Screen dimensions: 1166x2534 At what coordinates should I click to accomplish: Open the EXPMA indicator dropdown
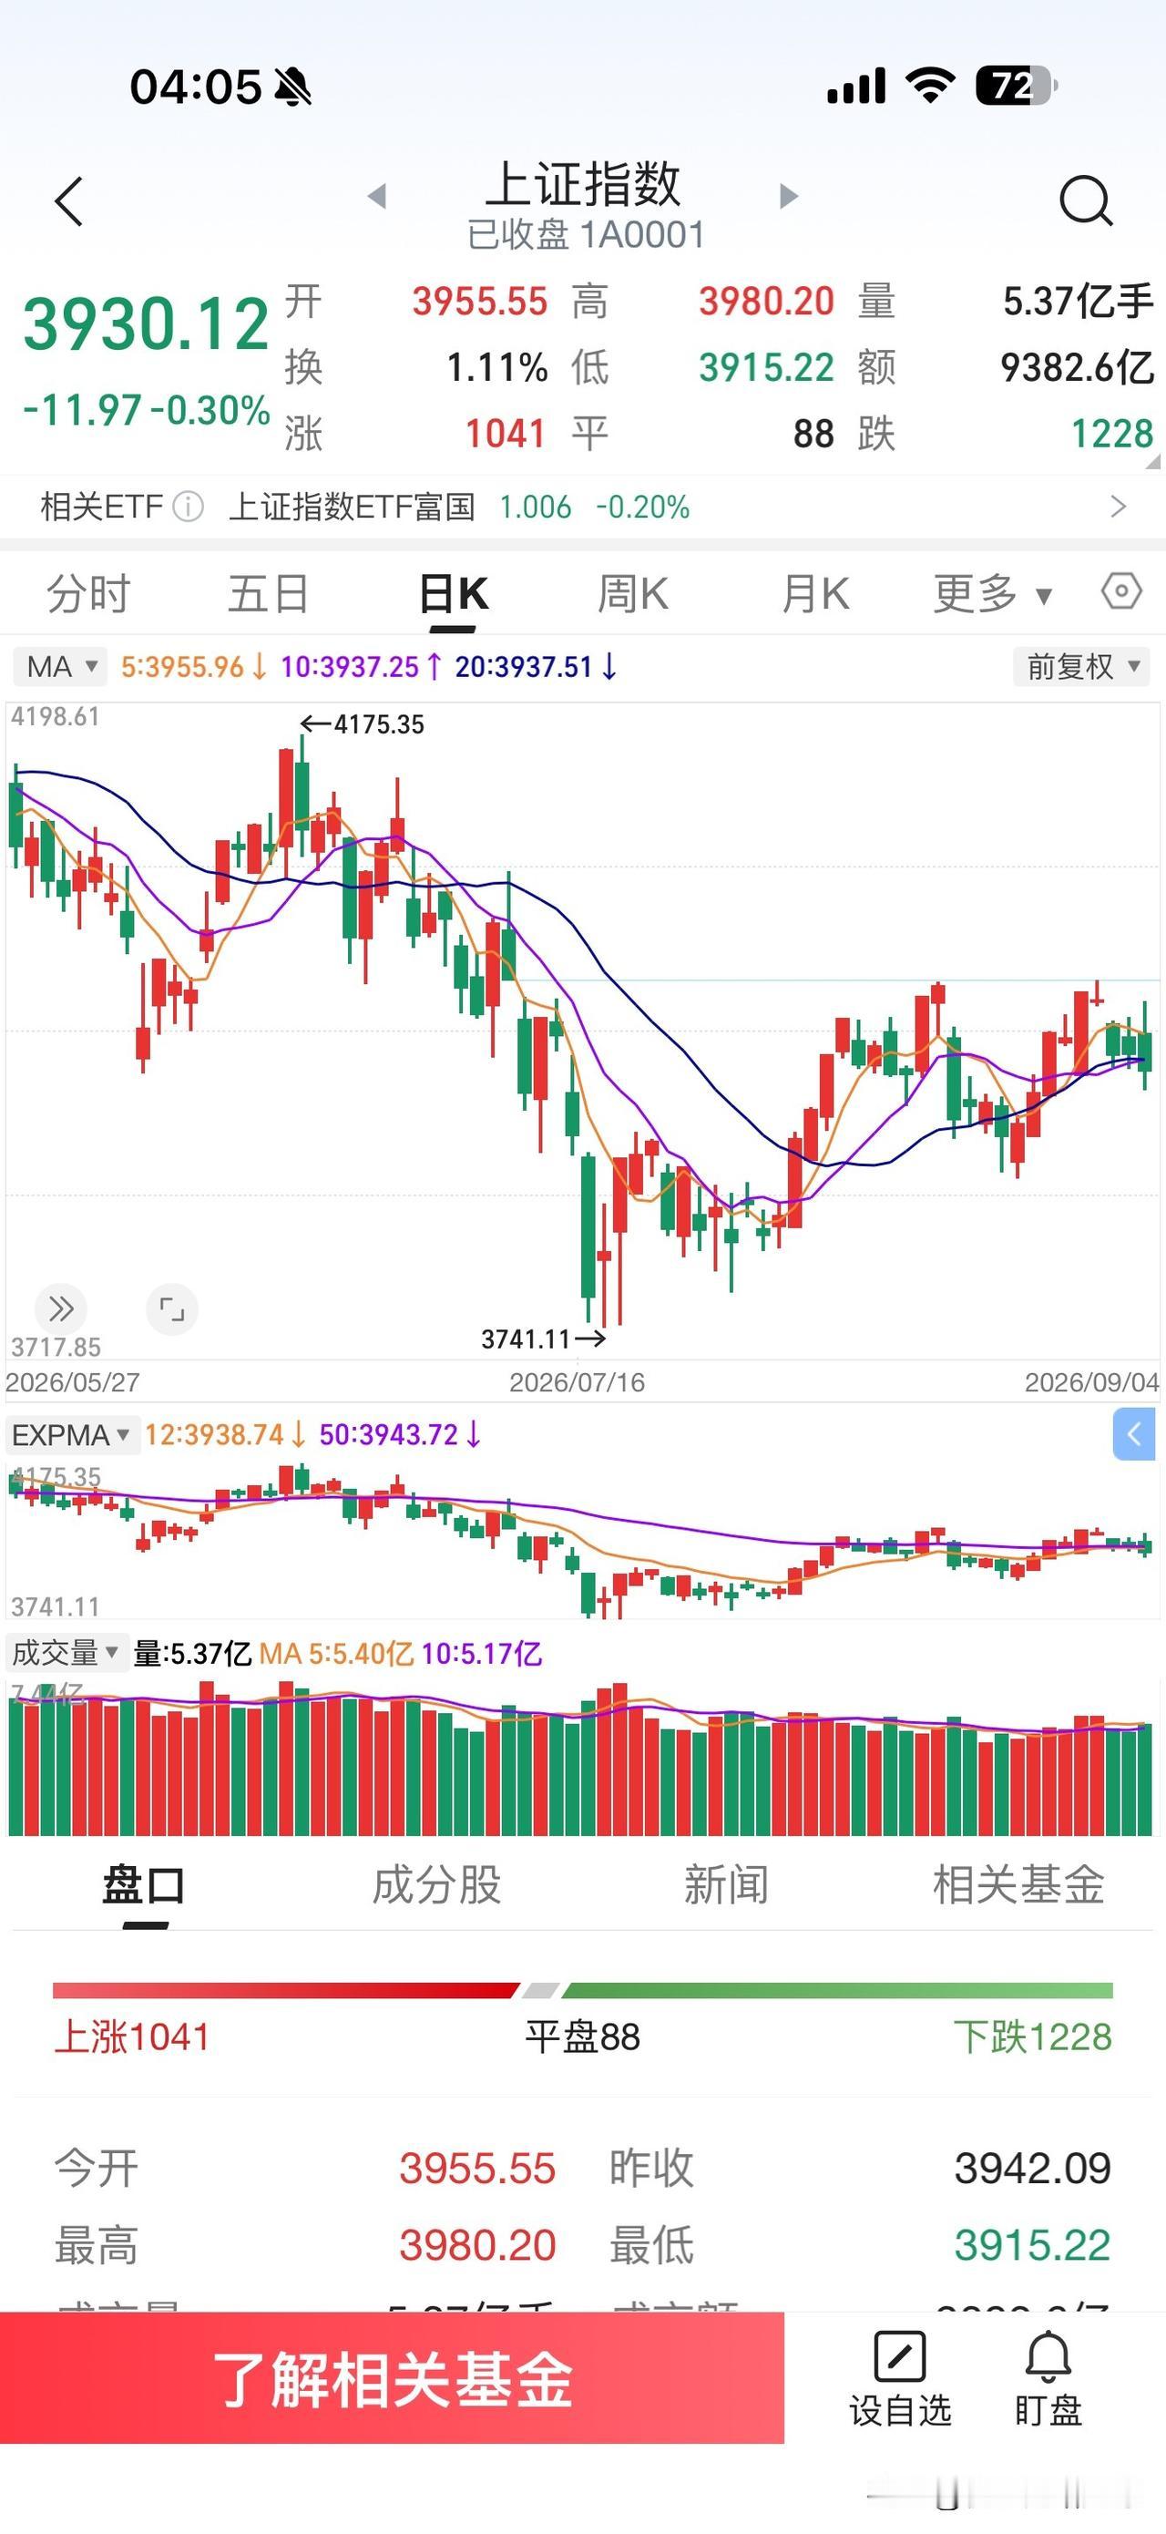click(71, 1434)
